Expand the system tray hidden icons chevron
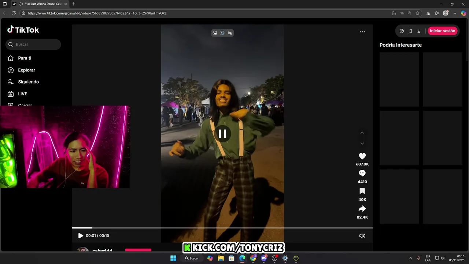The width and height of the screenshot is (469, 264). pos(411,258)
